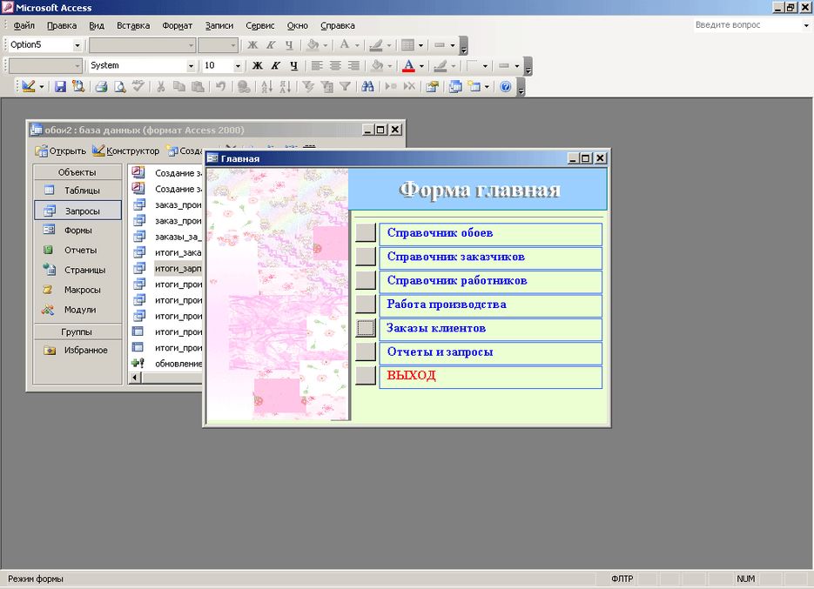This screenshot has width=814, height=589.
Task: Select the обновление query in the list
Action: [x=166, y=364]
